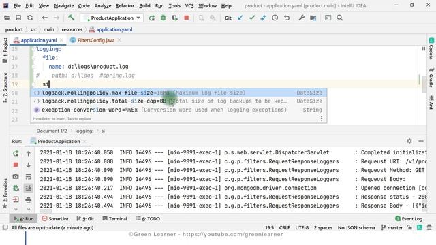The height and width of the screenshot is (245, 436).
Task: Search everywhere with magnifier icon
Action: [x=339, y=18]
